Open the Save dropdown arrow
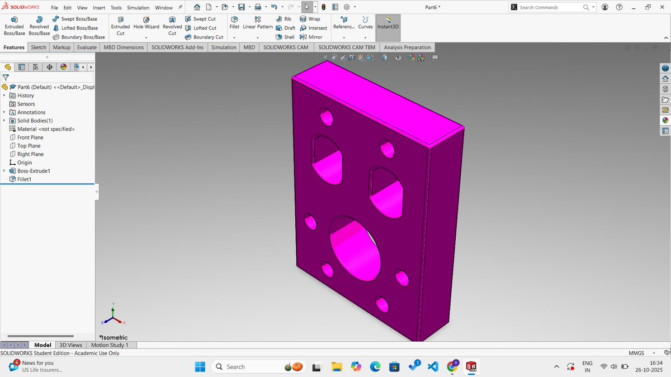 pyautogui.click(x=249, y=7)
